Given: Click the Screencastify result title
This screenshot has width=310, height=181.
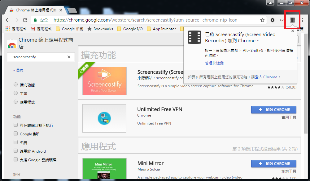Looking at the screenshot, I should (x=160, y=72).
